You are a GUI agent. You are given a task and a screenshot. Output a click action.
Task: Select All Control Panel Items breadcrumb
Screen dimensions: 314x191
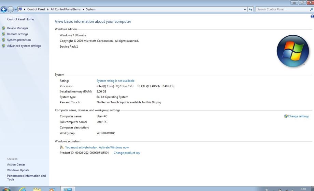(x=66, y=10)
